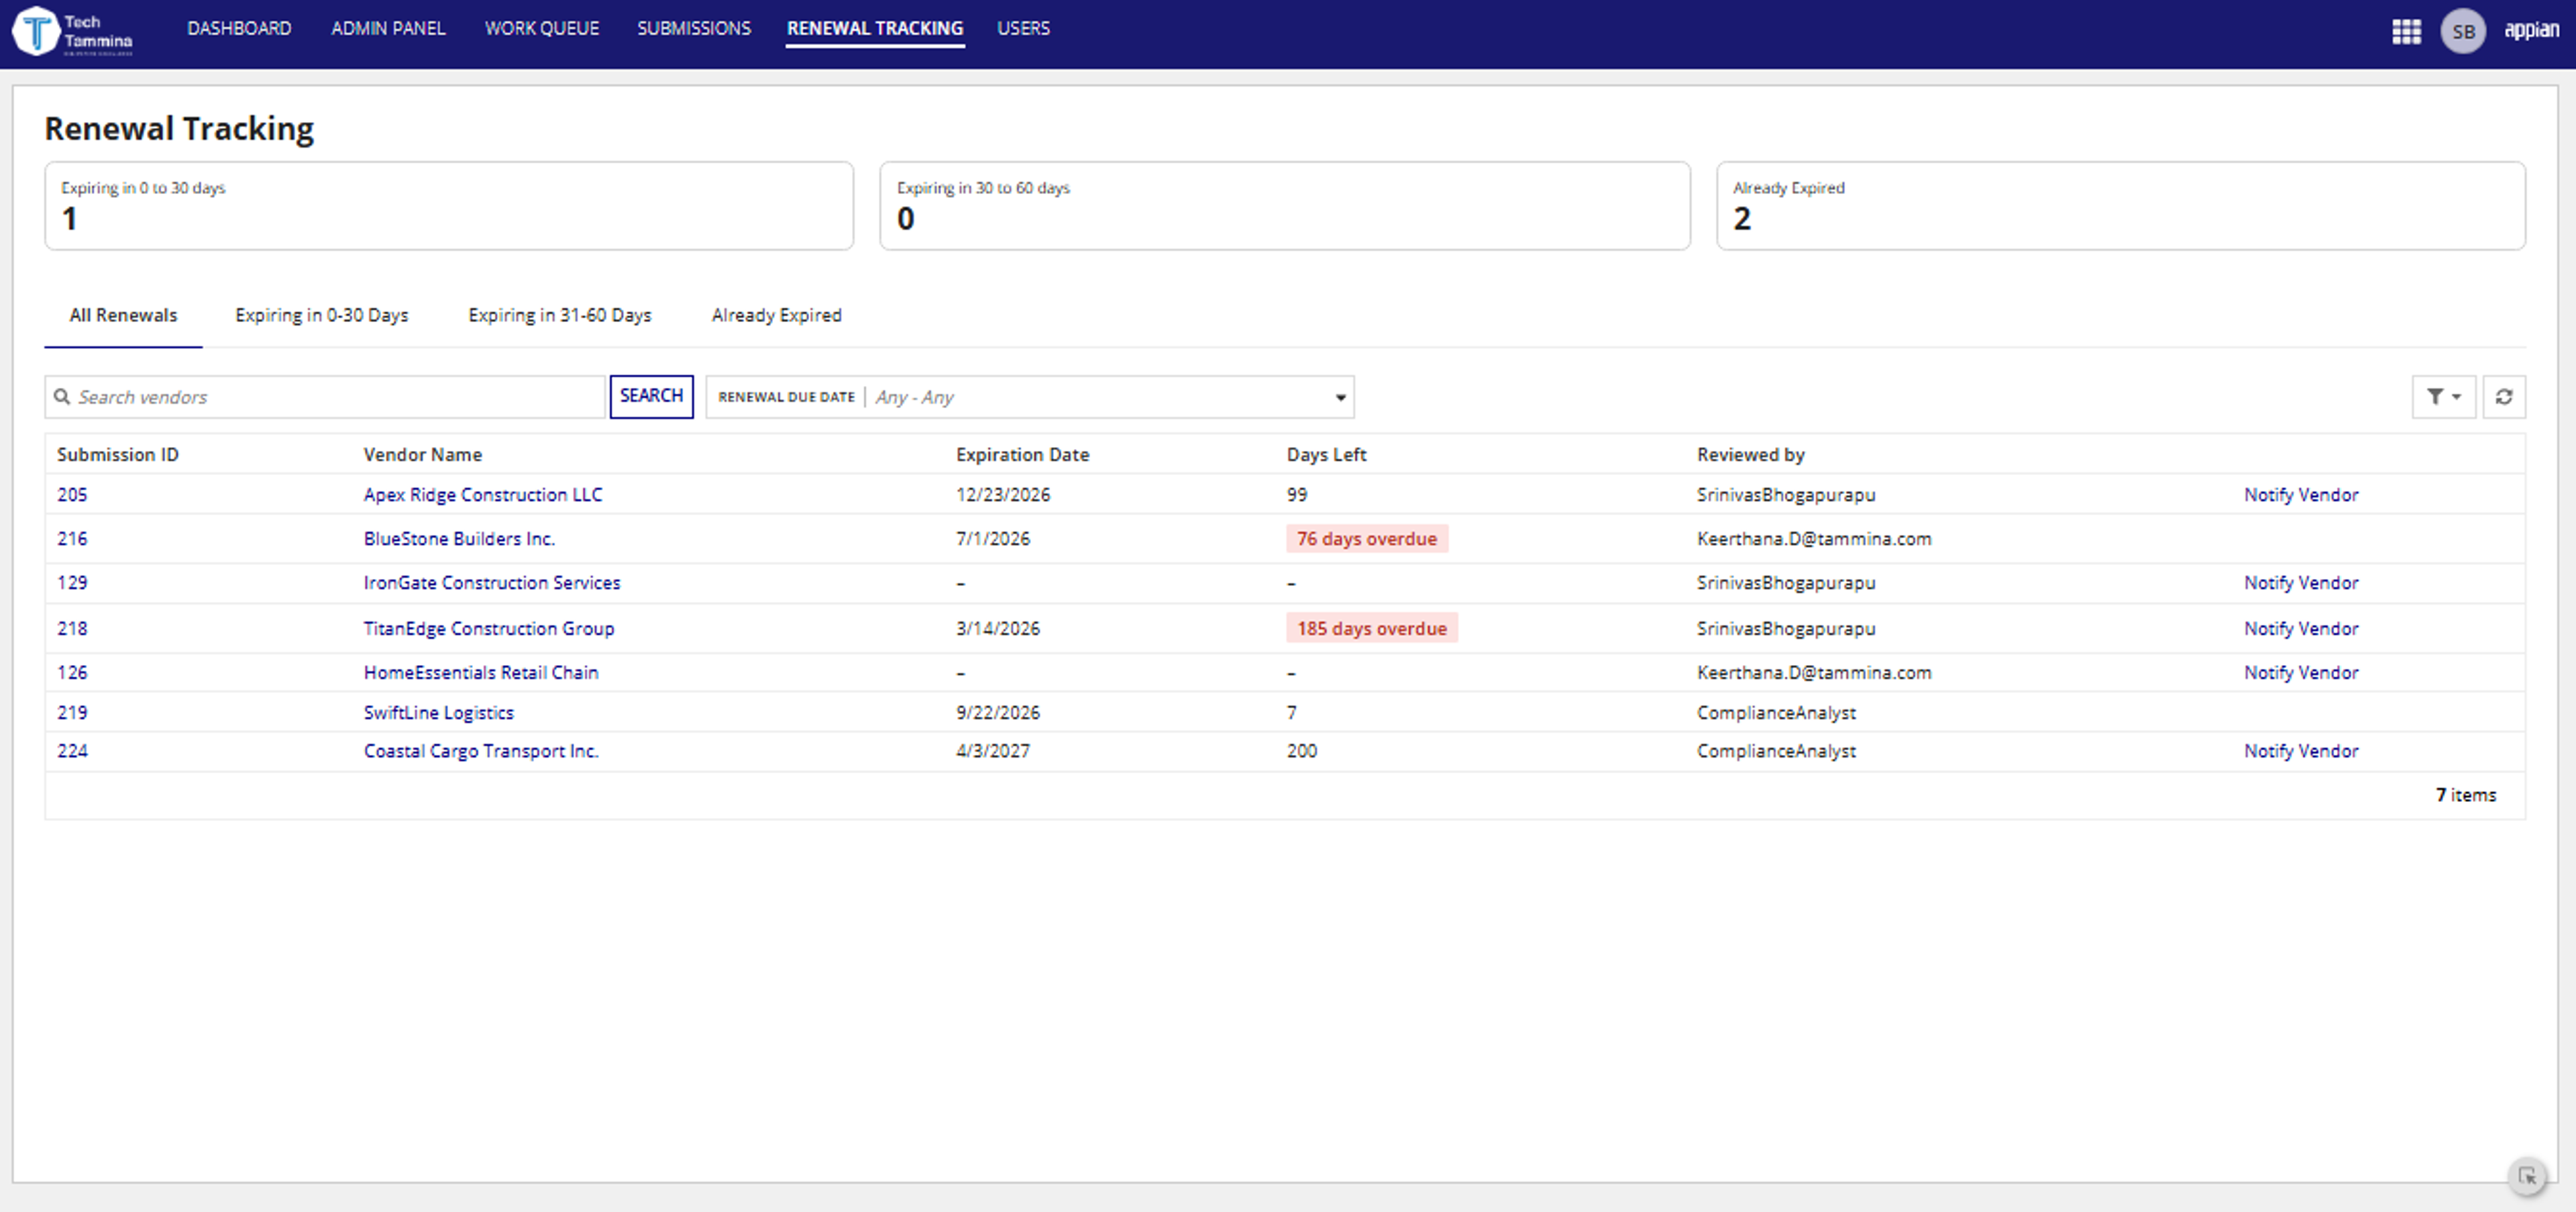Open submission ID 219
This screenshot has height=1212, width=2576.
[x=72, y=713]
